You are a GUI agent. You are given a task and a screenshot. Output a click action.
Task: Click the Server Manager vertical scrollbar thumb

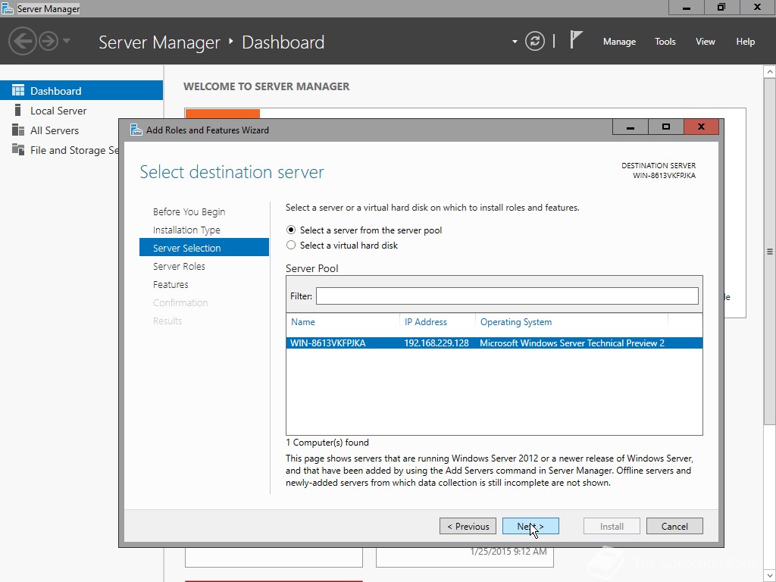(770, 252)
